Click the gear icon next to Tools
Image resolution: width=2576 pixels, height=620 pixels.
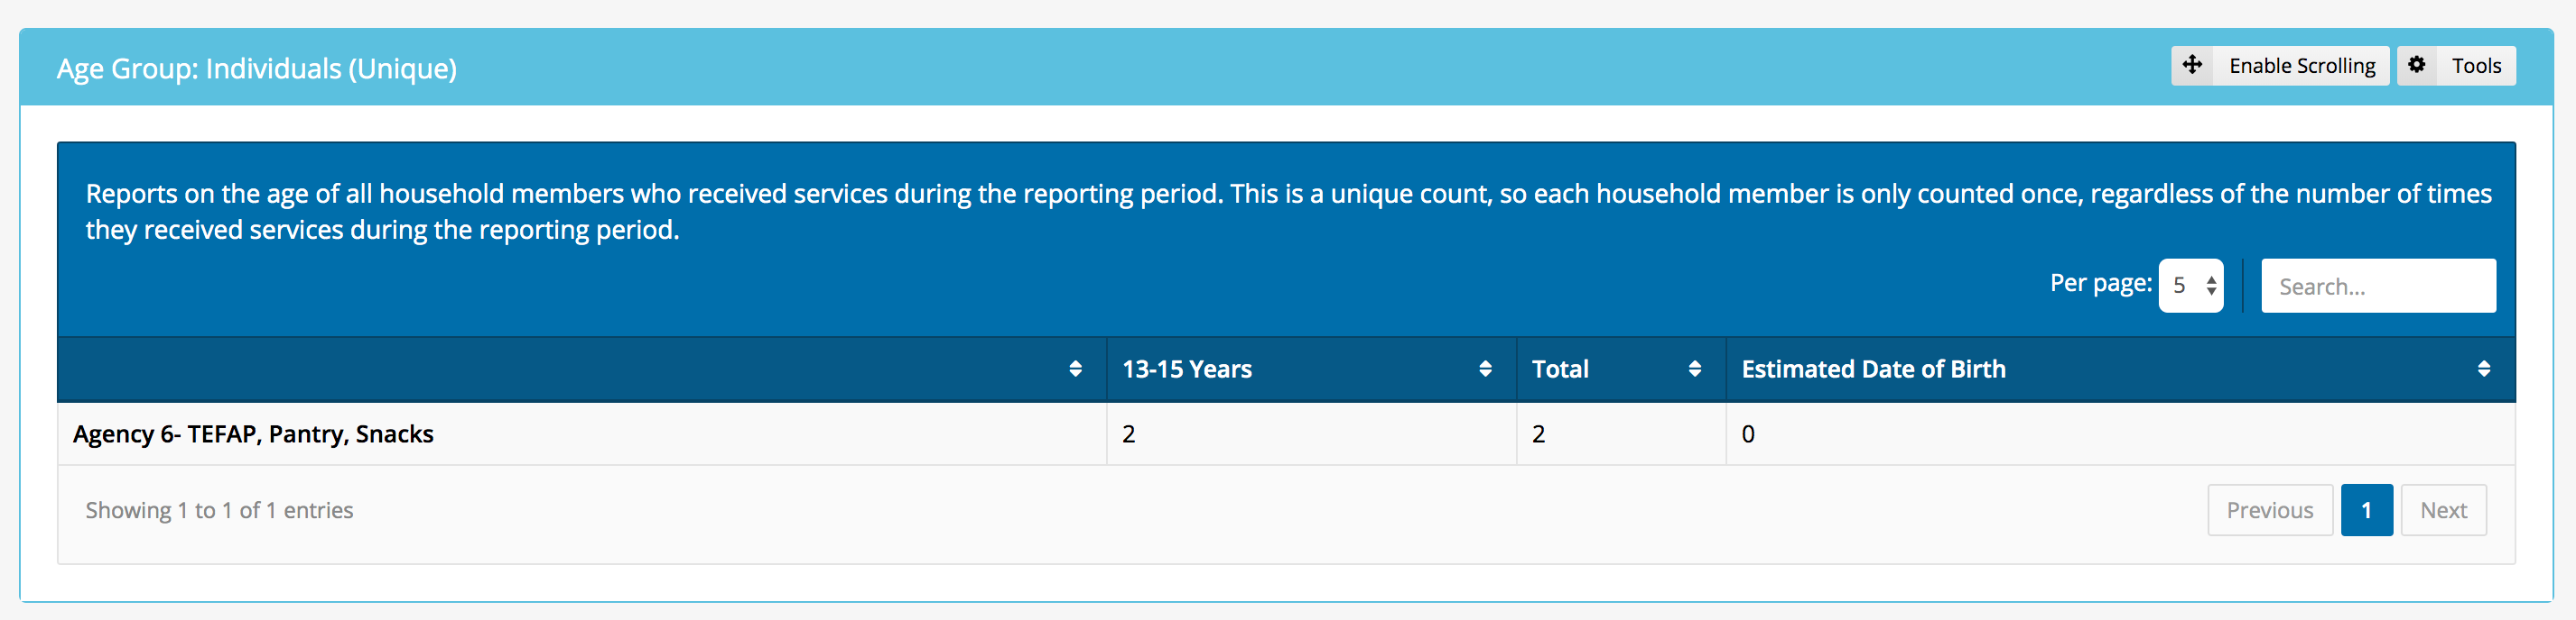point(2417,66)
